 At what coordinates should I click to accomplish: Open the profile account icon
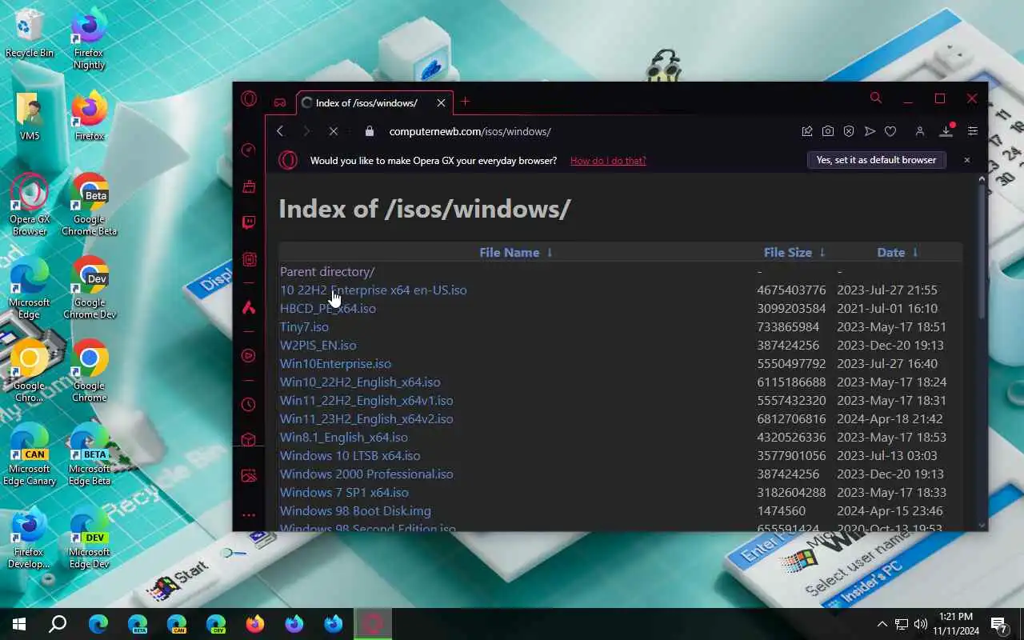click(920, 131)
